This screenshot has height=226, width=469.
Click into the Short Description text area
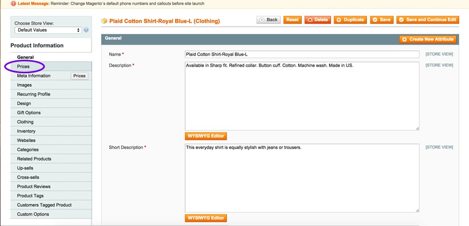pos(302,178)
